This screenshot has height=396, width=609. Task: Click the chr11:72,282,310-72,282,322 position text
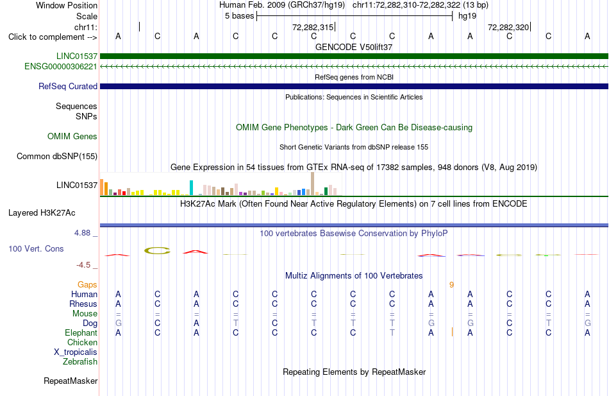(406, 5)
